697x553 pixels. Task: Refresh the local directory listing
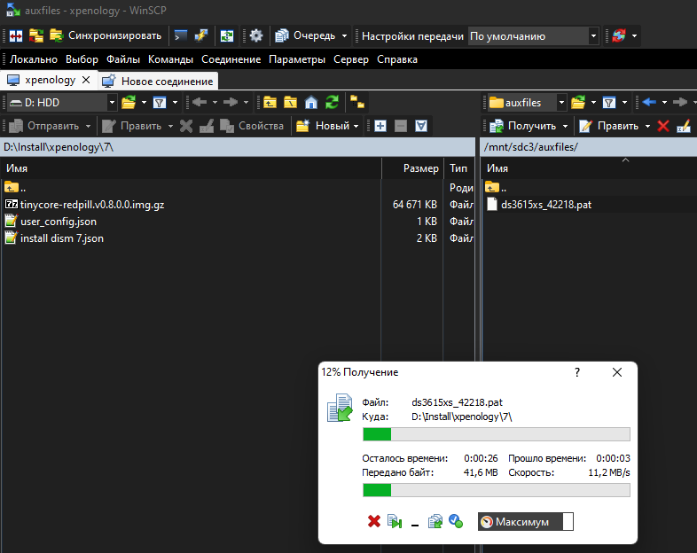click(x=332, y=102)
